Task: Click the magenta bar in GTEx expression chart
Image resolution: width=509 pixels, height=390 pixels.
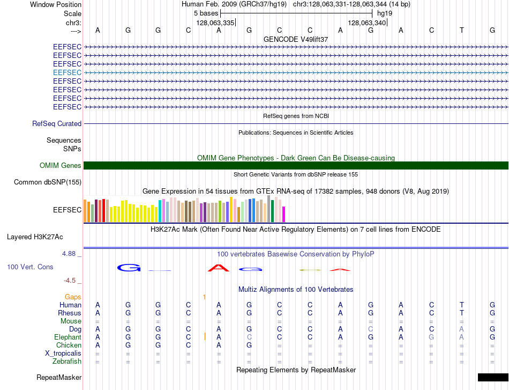Action: (x=284, y=214)
